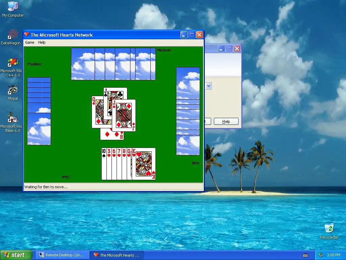Select the 7 of hearts card in hand

tap(119, 164)
